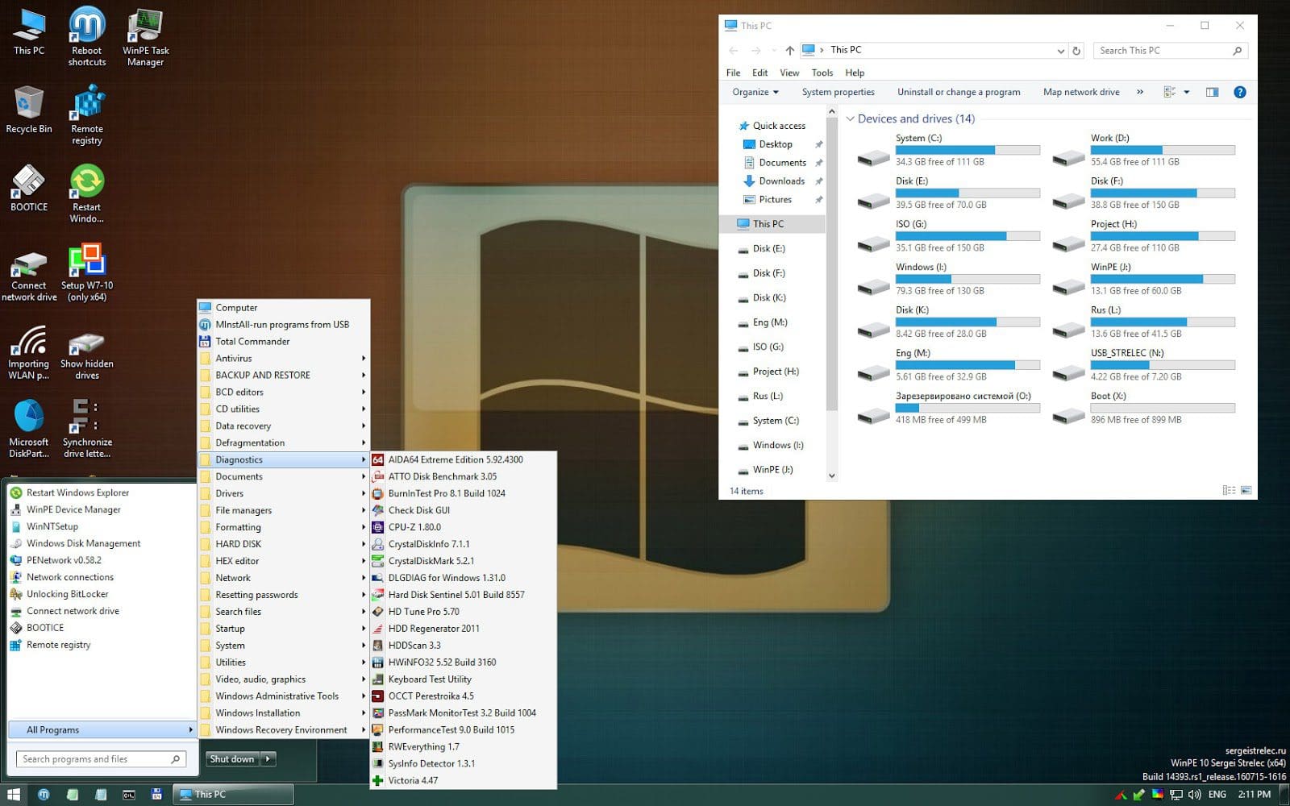The width and height of the screenshot is (1290, 806).
Task: Click the navigation pane scrollbar down arrow
Action: [832, 476]
